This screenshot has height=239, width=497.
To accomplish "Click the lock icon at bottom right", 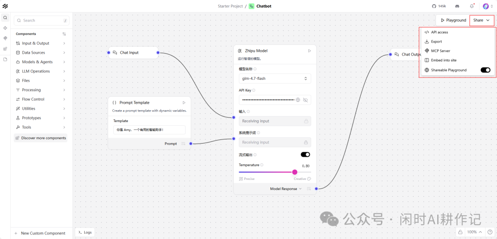I will point(460,232).
